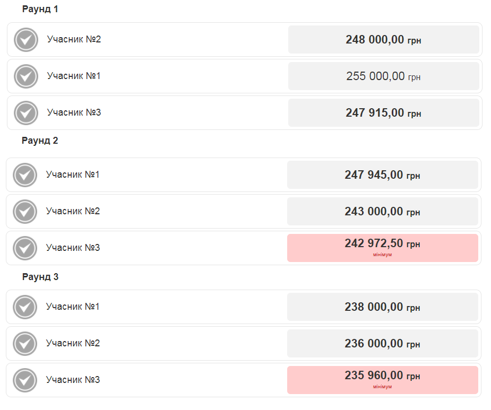
Task: Select the 238 000,00 грн bid box
Action: click(x=382, y=307)
